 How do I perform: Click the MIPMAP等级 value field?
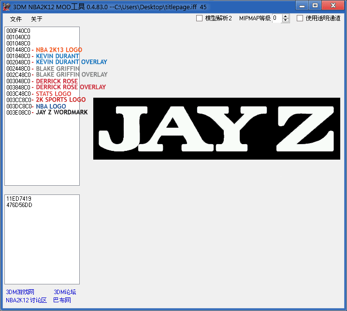tap(277, 18)
